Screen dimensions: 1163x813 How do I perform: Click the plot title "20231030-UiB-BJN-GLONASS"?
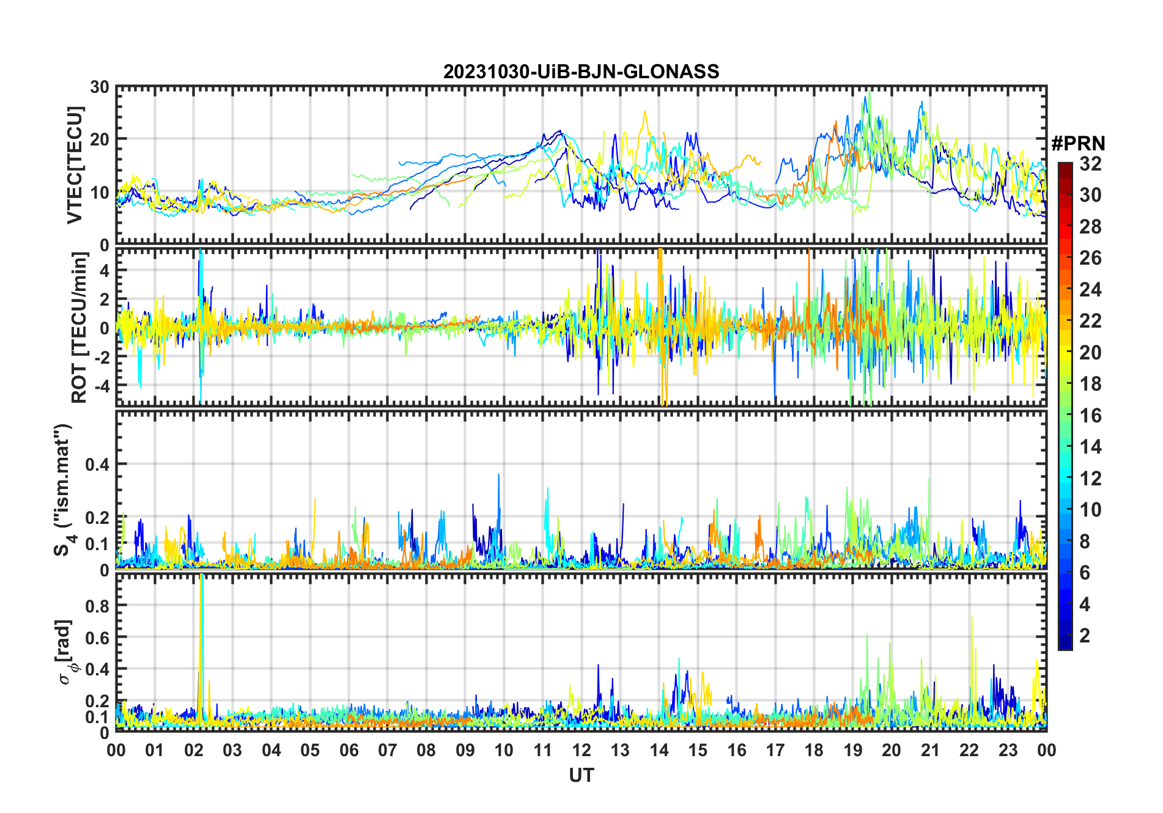pyautogui.click(x=581, y=72)
